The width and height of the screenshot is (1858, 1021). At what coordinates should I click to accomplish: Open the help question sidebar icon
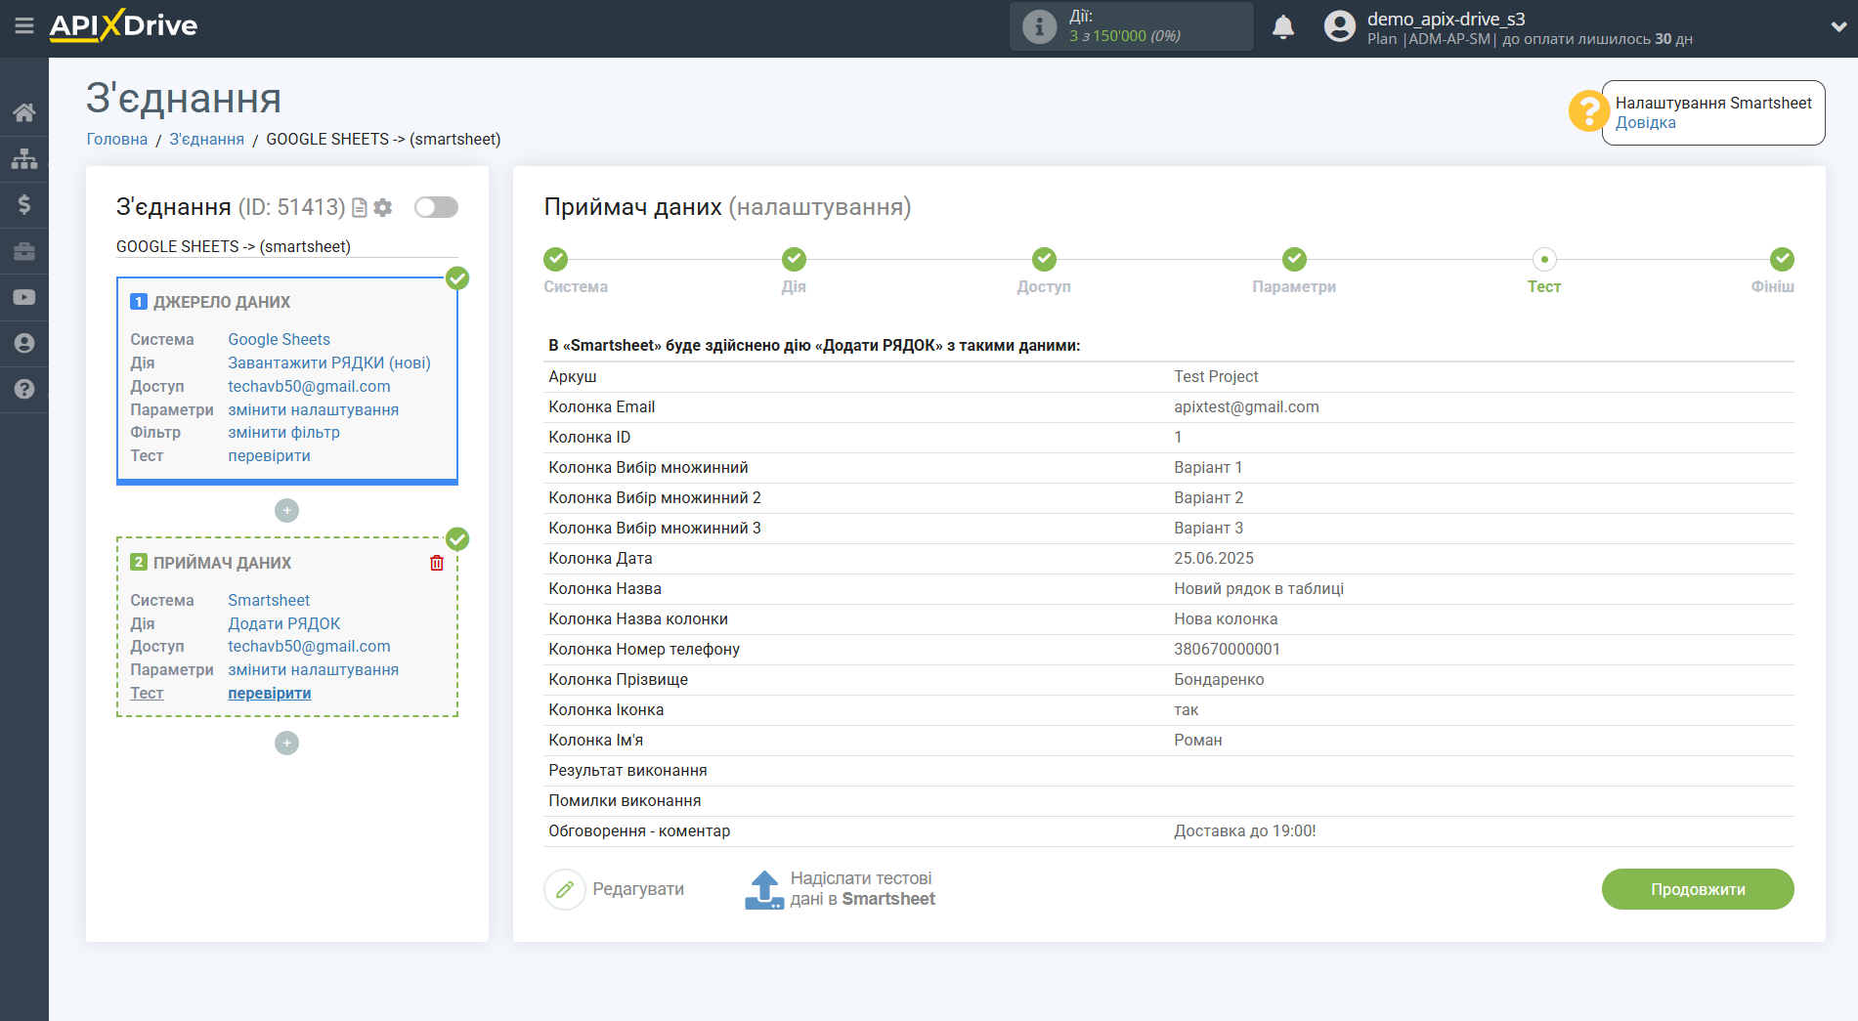pos(24,389)
